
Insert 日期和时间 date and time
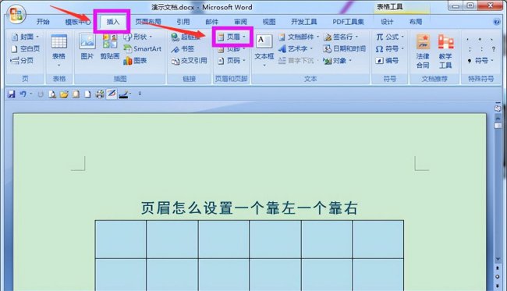pos(345,49)
